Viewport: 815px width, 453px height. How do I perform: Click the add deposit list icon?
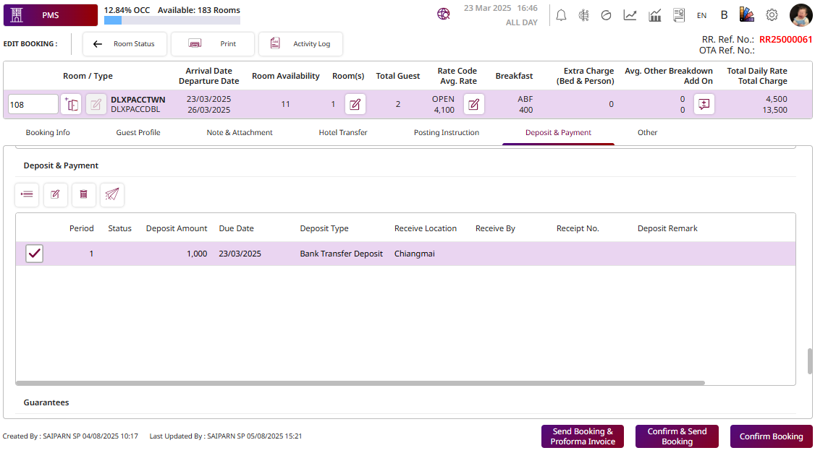point(27,194)
